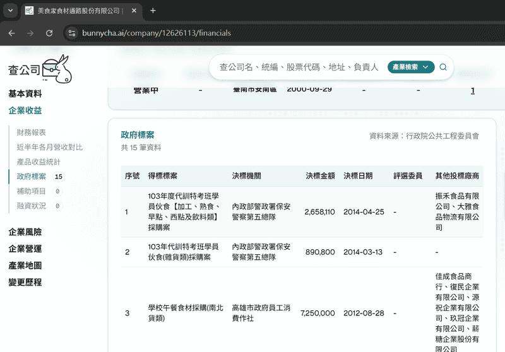This screenshot has width=505, height=352.
Task: Expand the 企業風險 sidebar section
Action: point(25,232)
